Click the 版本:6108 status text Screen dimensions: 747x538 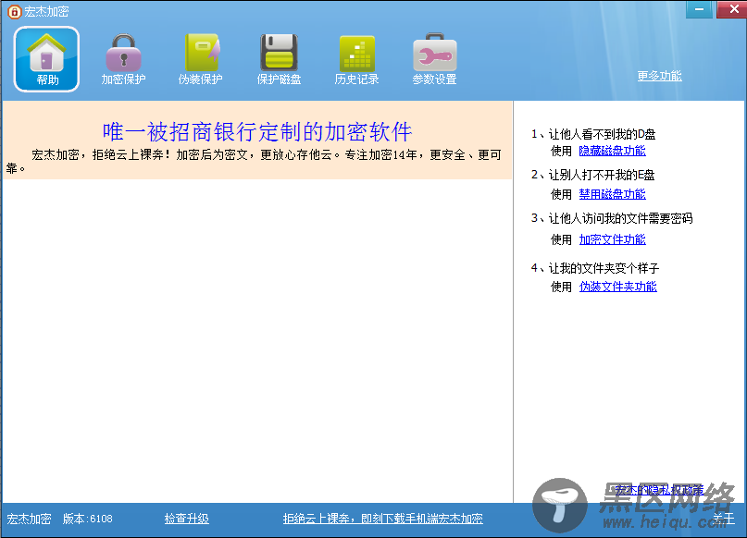[x=88, y=519]
